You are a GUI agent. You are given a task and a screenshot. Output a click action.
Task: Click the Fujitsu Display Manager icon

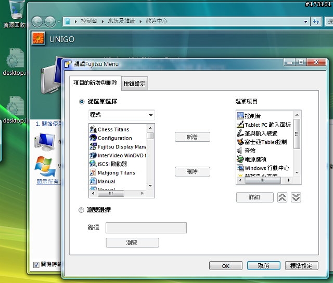[93, 146]
